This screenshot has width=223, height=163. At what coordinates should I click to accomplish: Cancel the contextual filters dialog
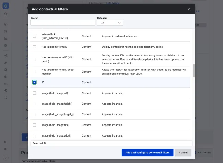[x=183, y=152]
